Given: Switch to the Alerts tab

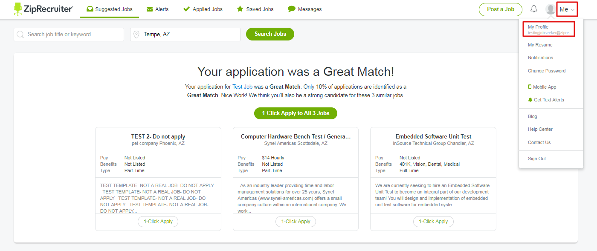Looking at the screenshot, I should (x=157, y=9).
